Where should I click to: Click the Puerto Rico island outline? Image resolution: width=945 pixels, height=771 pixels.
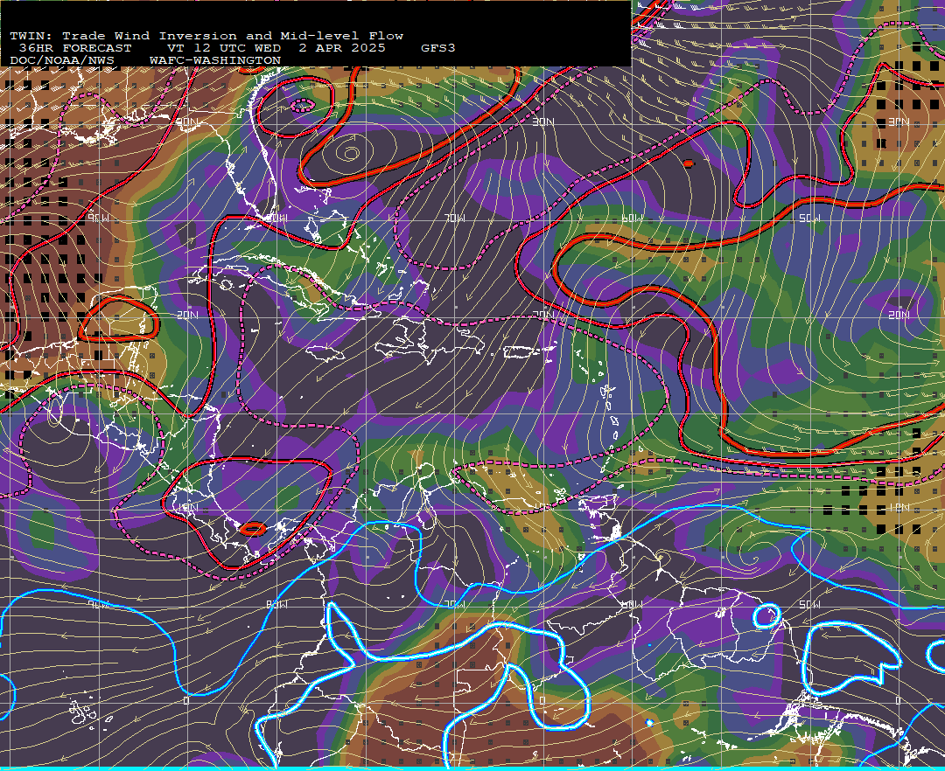523,351
